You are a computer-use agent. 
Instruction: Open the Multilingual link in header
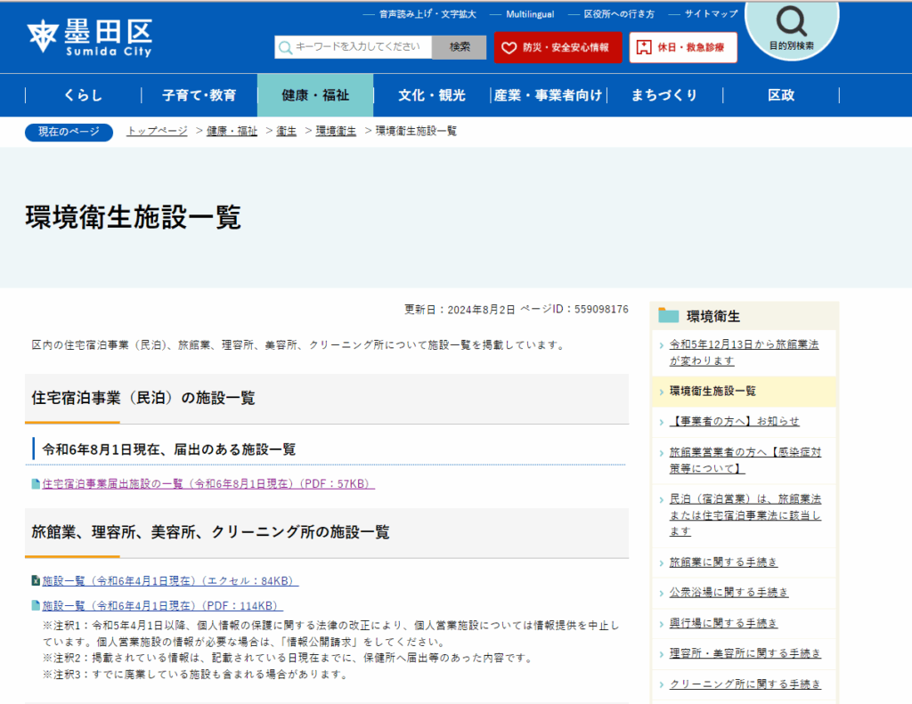pos(529,14)
